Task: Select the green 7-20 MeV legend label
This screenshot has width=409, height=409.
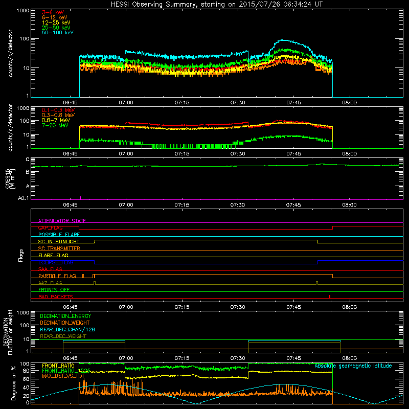Action: pos(55,125)
